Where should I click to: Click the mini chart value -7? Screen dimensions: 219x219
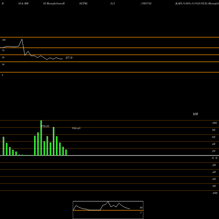(141, 213)
